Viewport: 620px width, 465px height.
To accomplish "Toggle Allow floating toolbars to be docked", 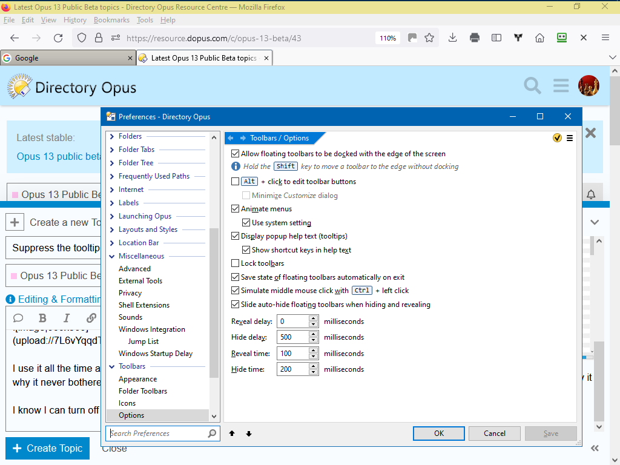I will click(236, 153).
